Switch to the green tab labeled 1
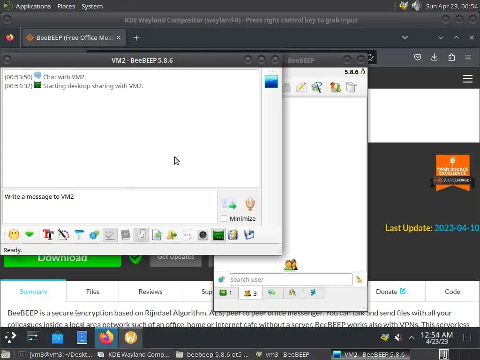Screen dimensions: 480x360 pos(226,293)
